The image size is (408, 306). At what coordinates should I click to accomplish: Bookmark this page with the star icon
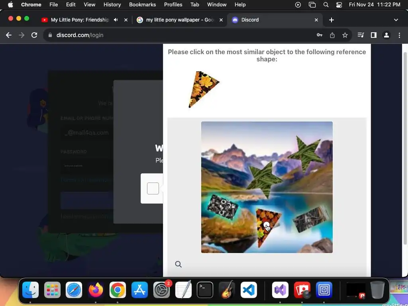coord(345,35)
